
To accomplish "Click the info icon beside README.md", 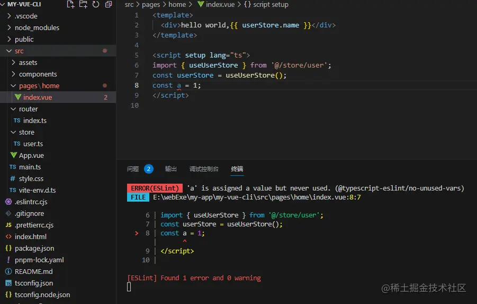I will pyautogui.click(x=8, y=271).
